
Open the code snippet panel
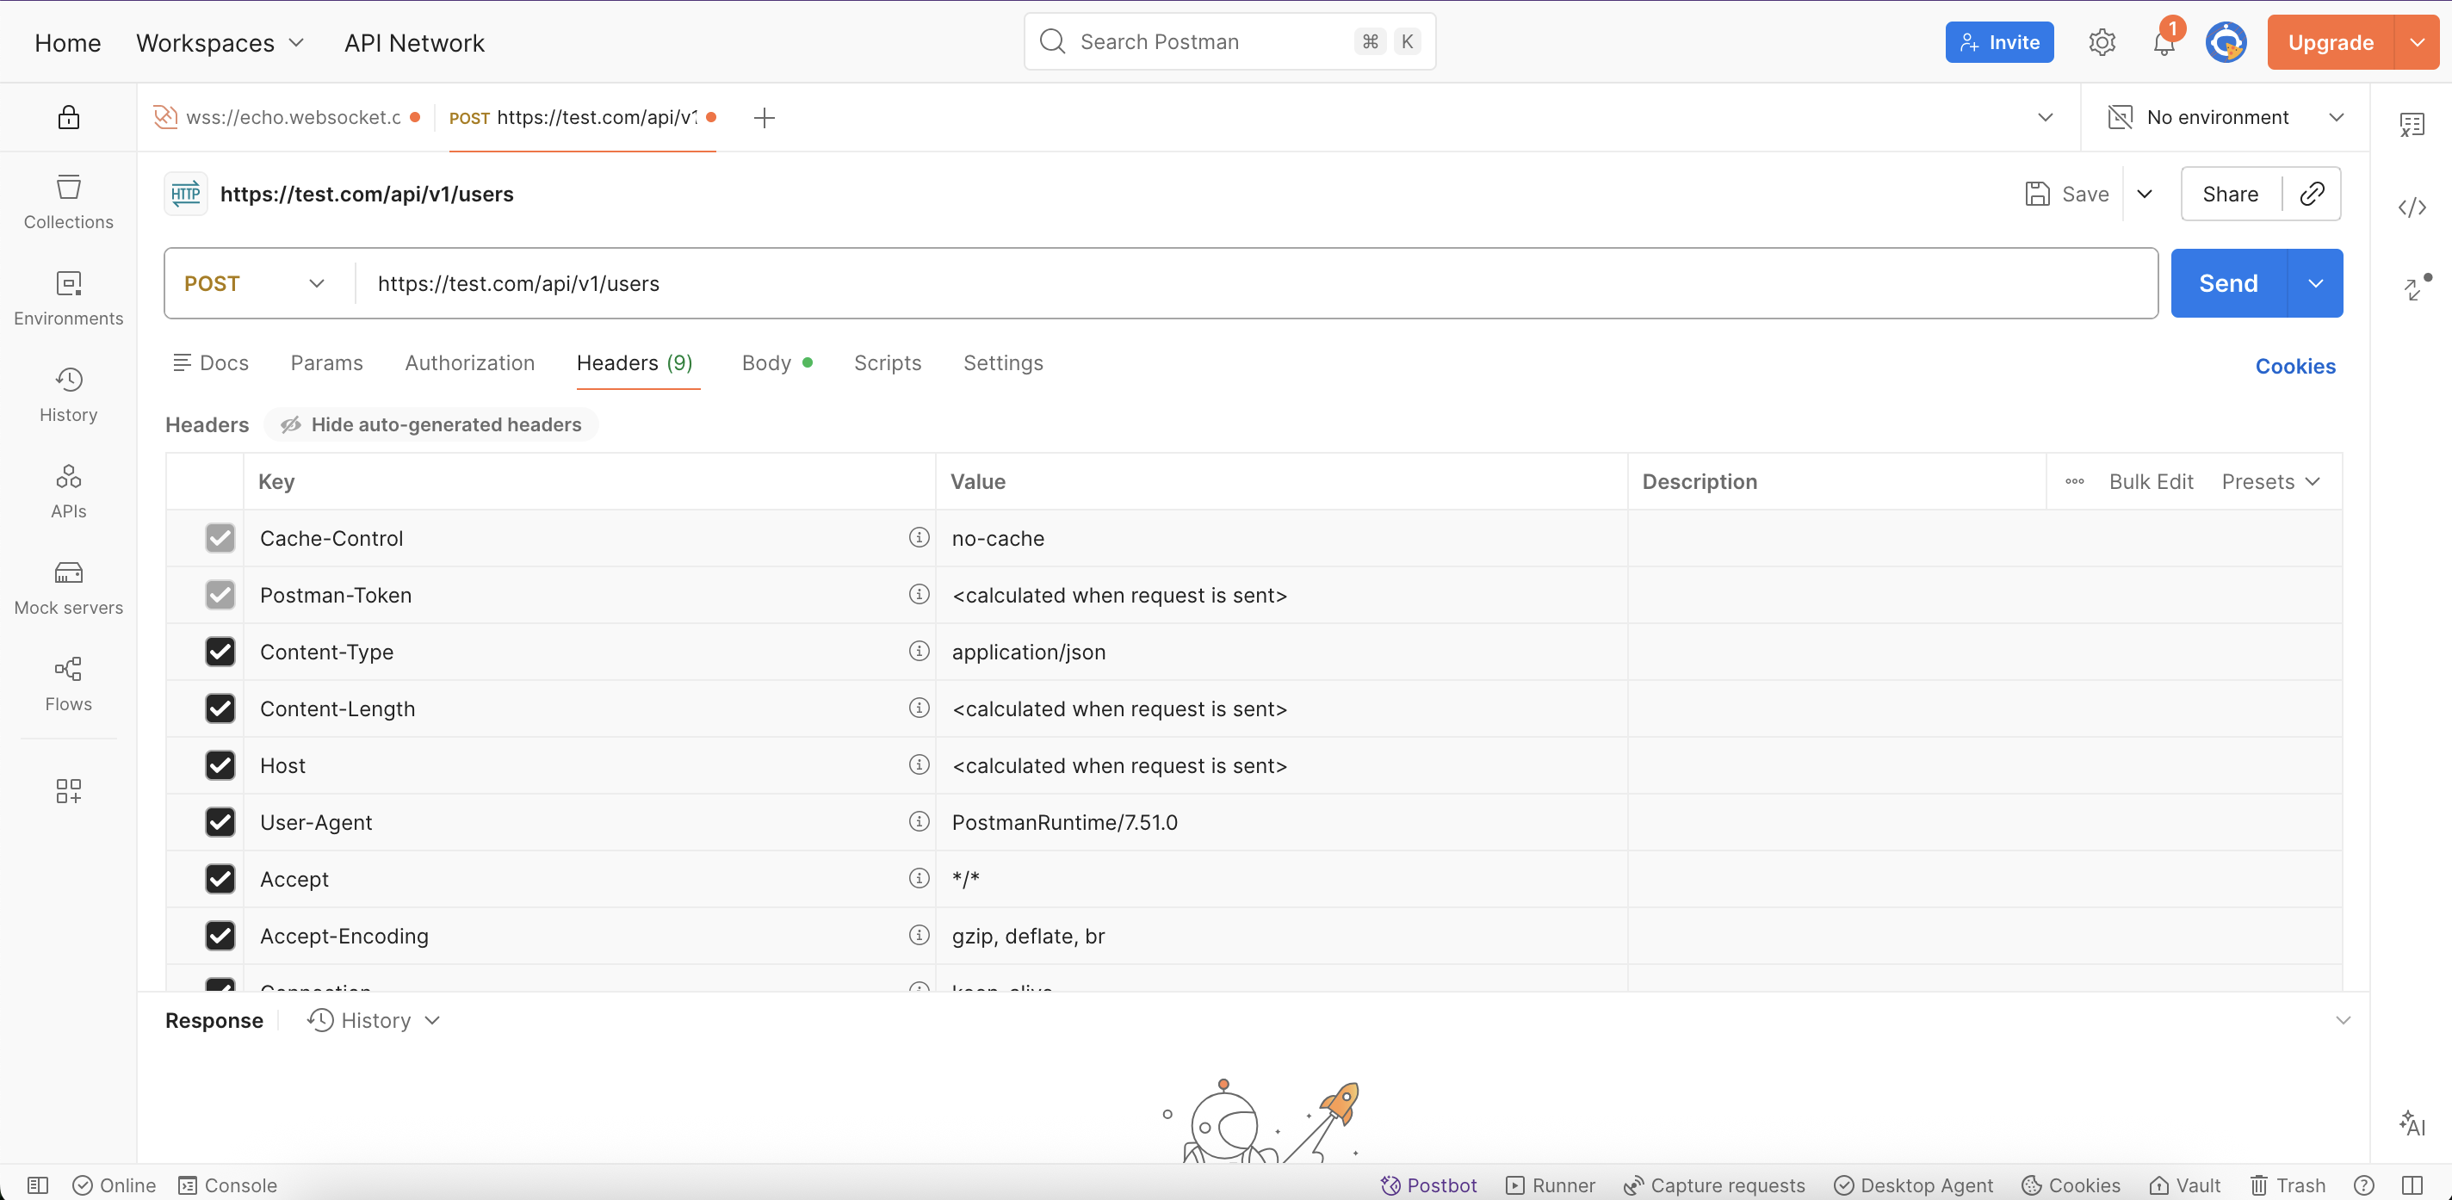pos(2411,207)
